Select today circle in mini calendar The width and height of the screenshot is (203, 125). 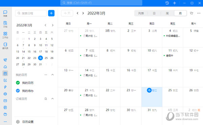coord(40,58)
